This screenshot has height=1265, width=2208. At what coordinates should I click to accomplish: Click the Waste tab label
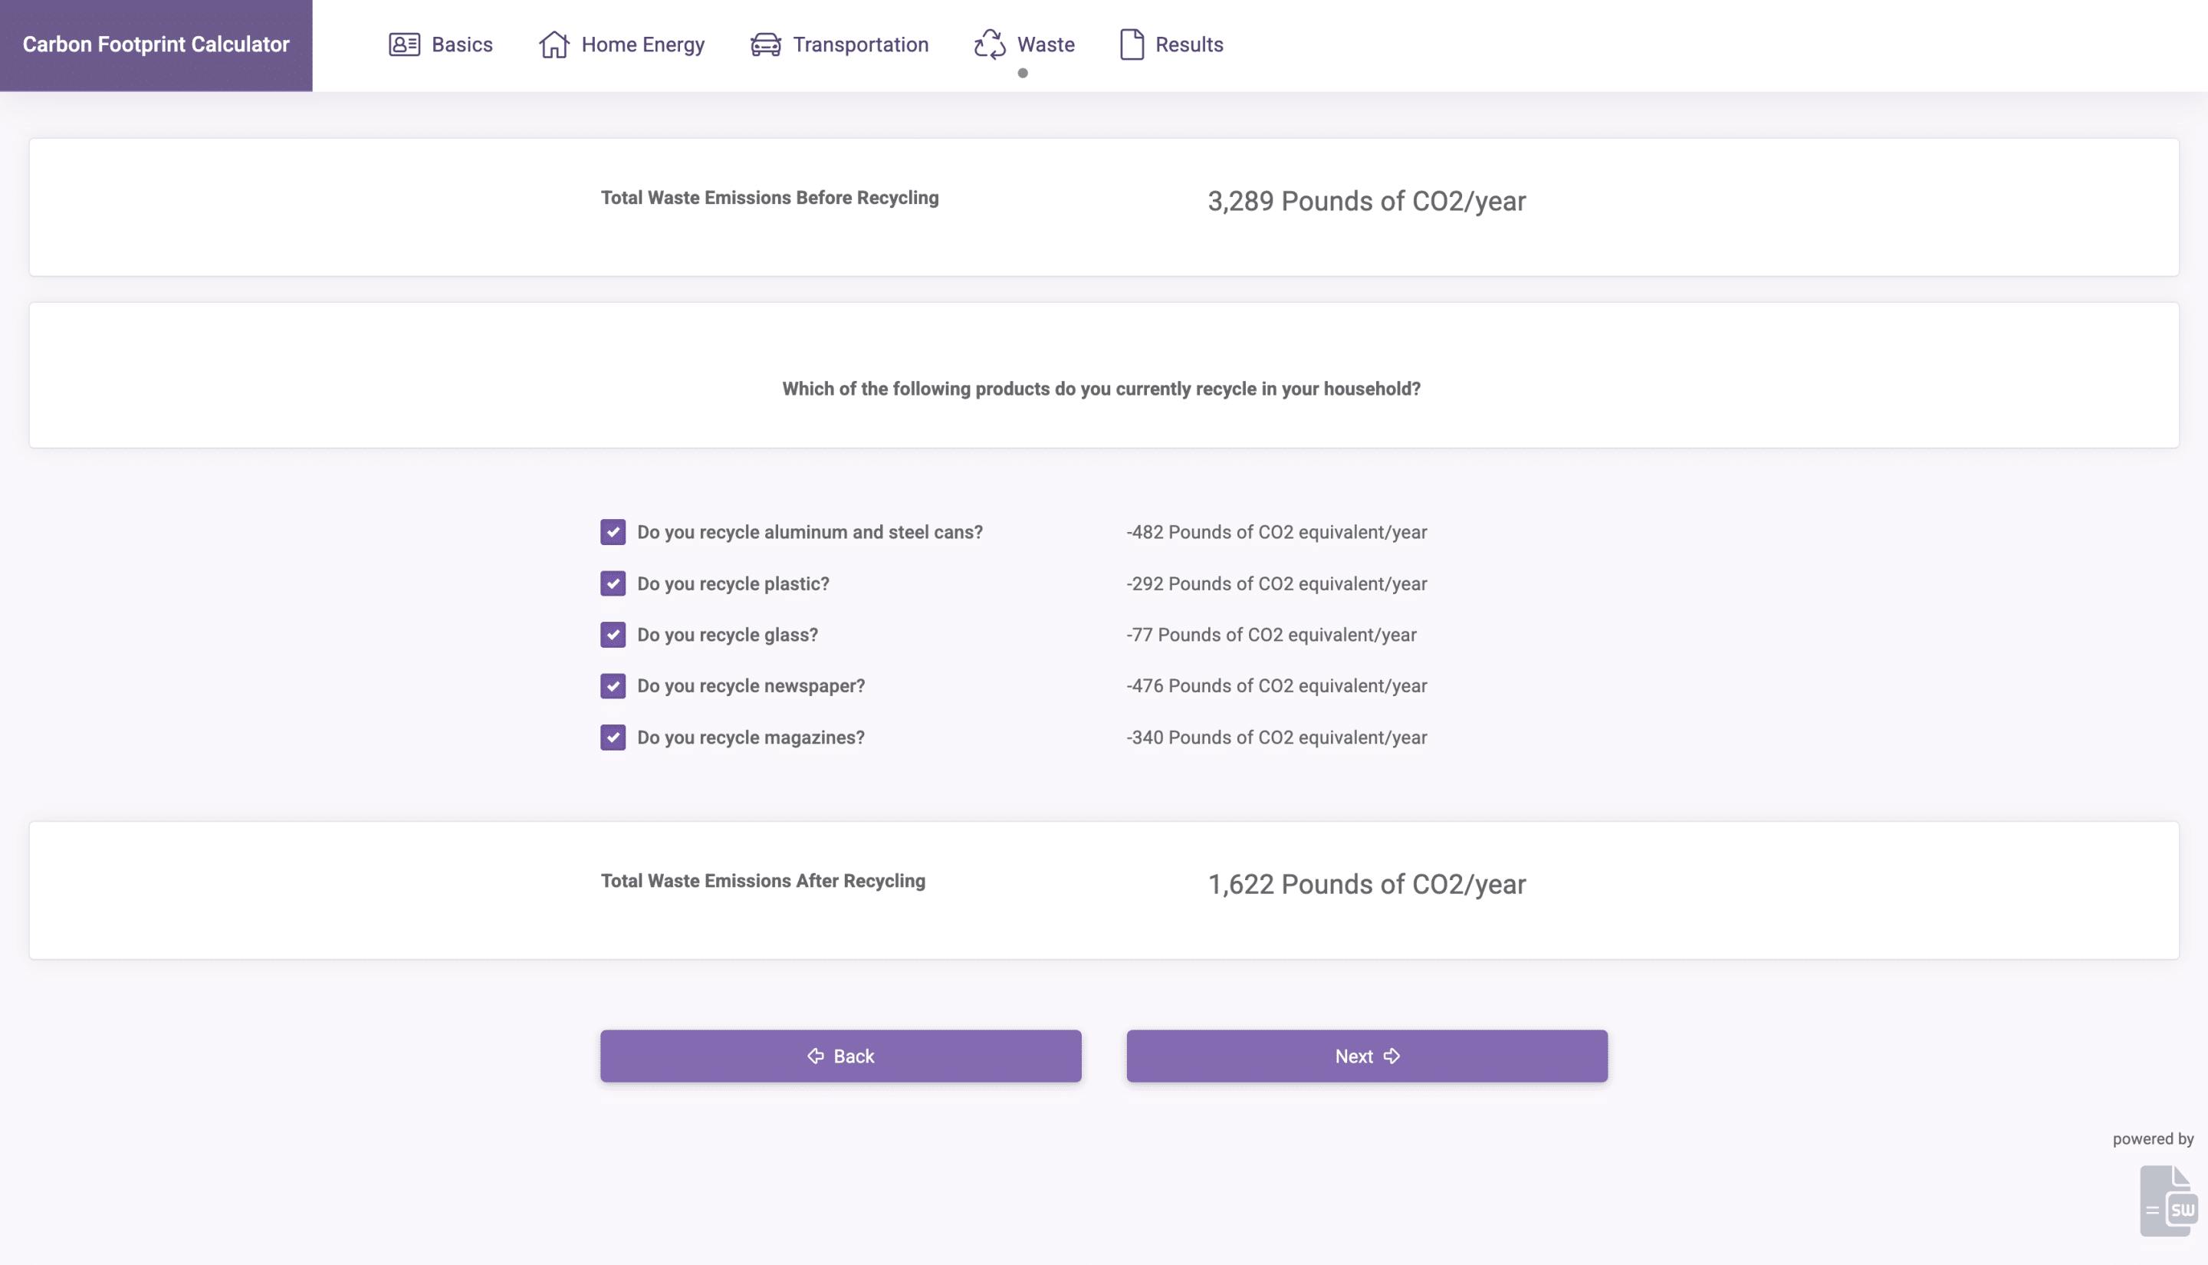click(x=1046, y=44)
